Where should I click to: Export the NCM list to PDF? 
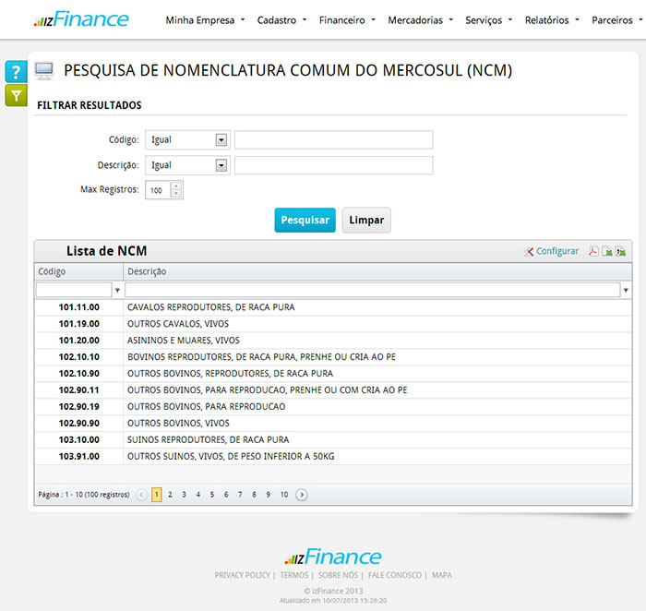pos(593,251)
